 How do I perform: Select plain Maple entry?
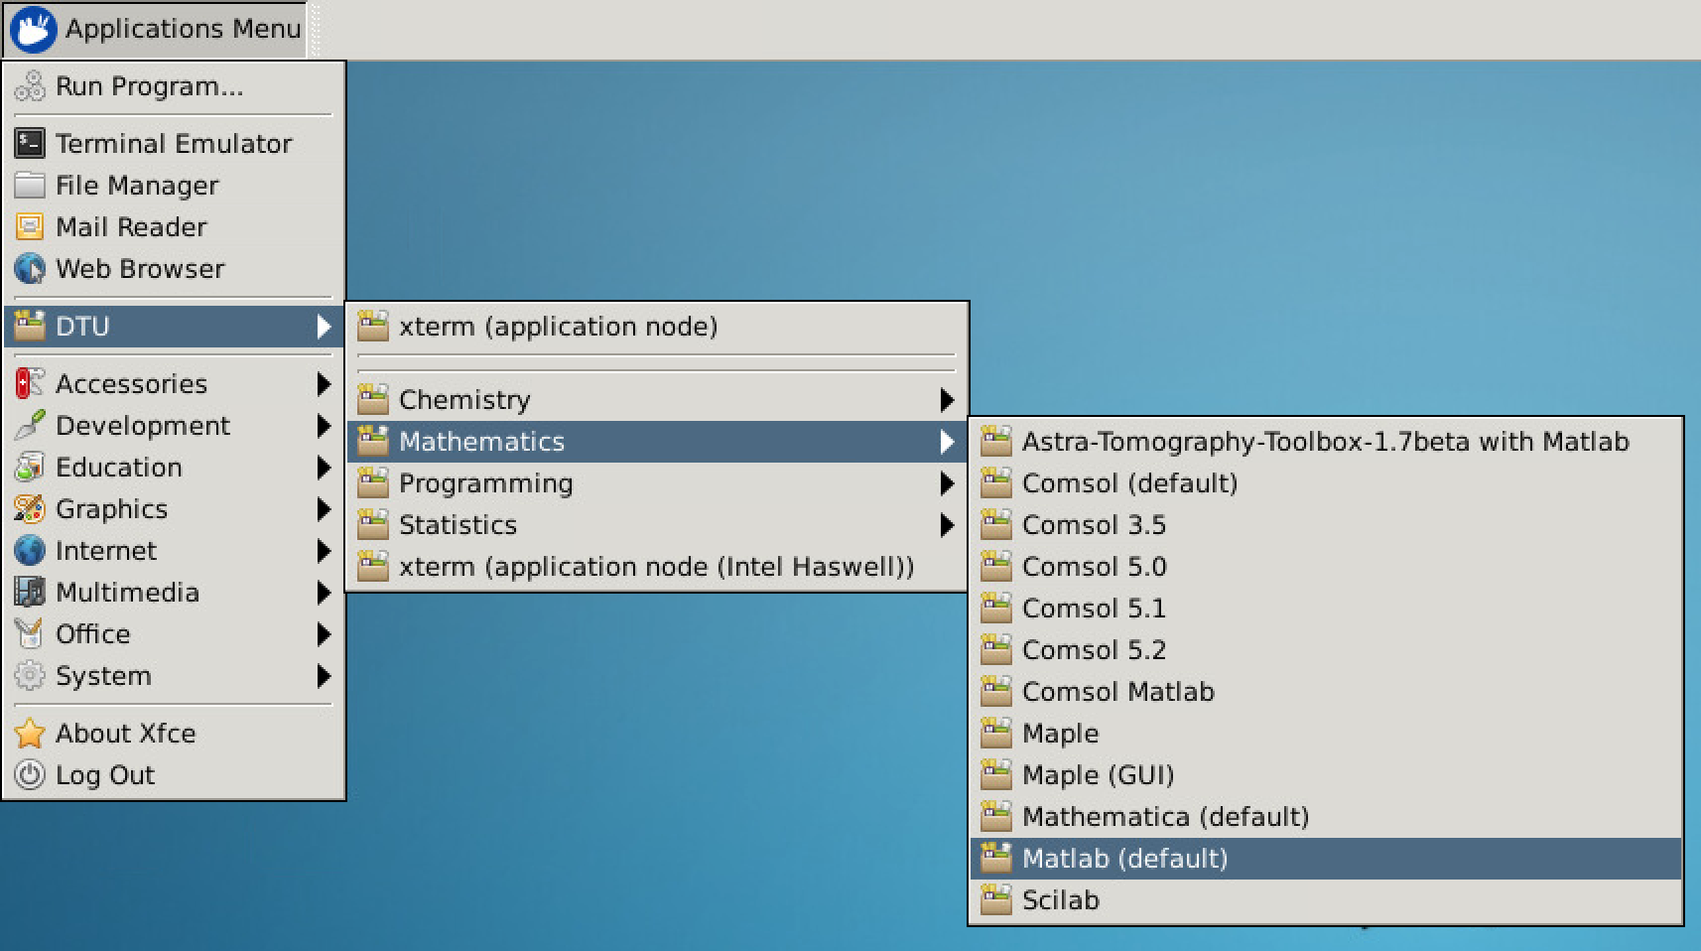(1326, 734)
